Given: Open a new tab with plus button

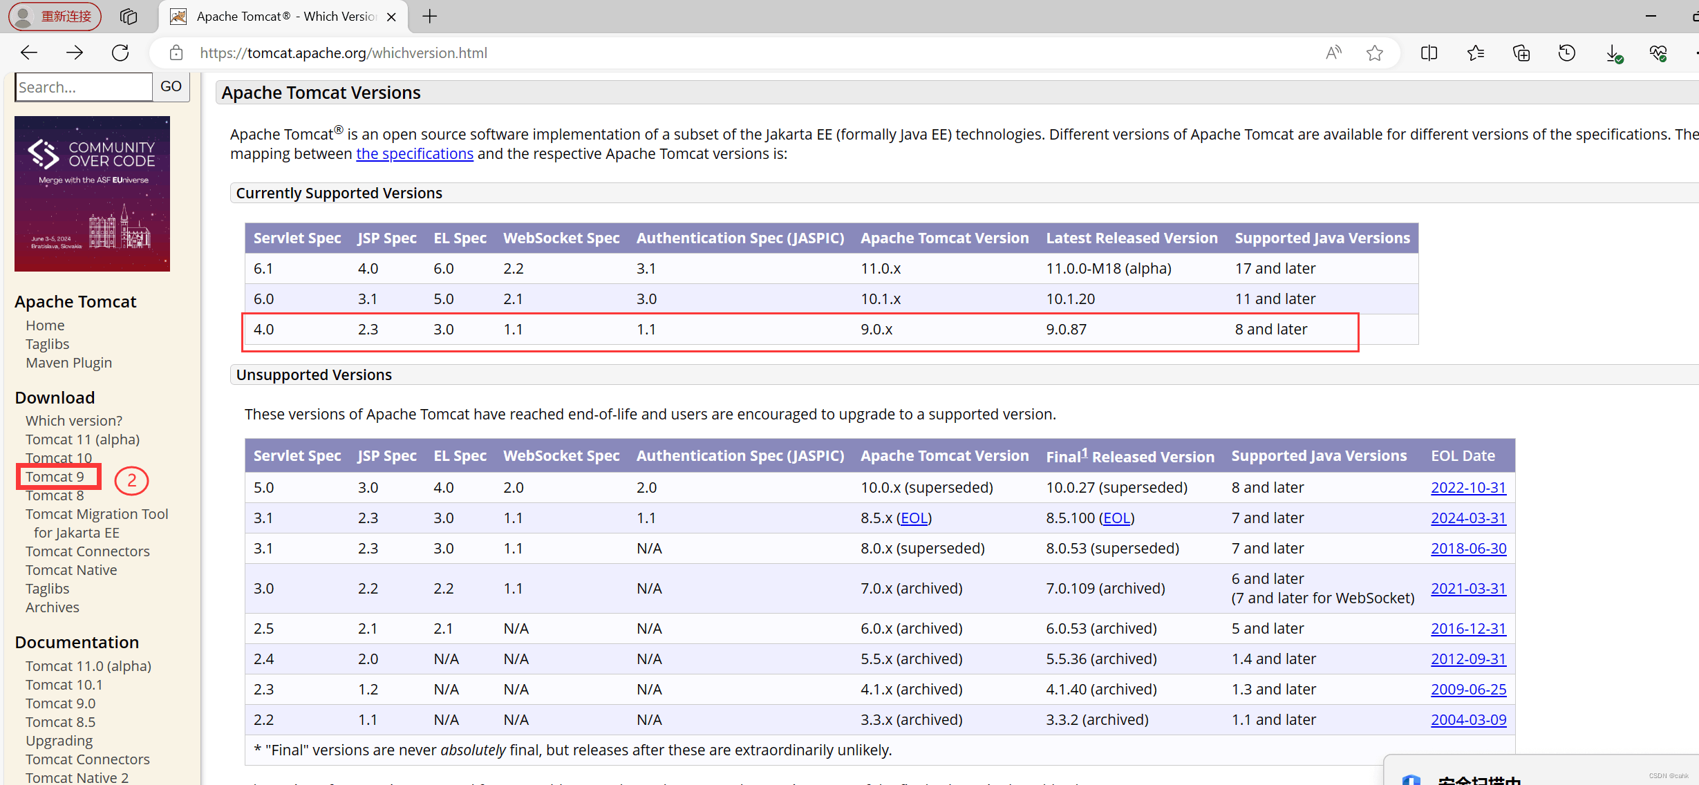Looking at the screenshot, I should (x=429, y=16).
